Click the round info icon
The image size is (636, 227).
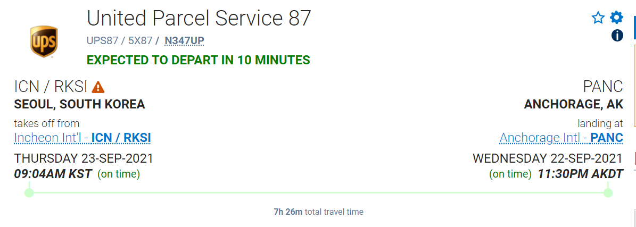pyautogui.click(x=617, y=36)
